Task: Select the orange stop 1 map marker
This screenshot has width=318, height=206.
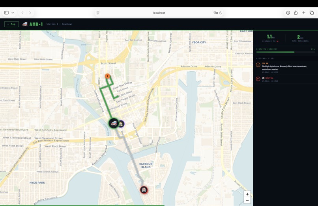Action: (107, 76)
